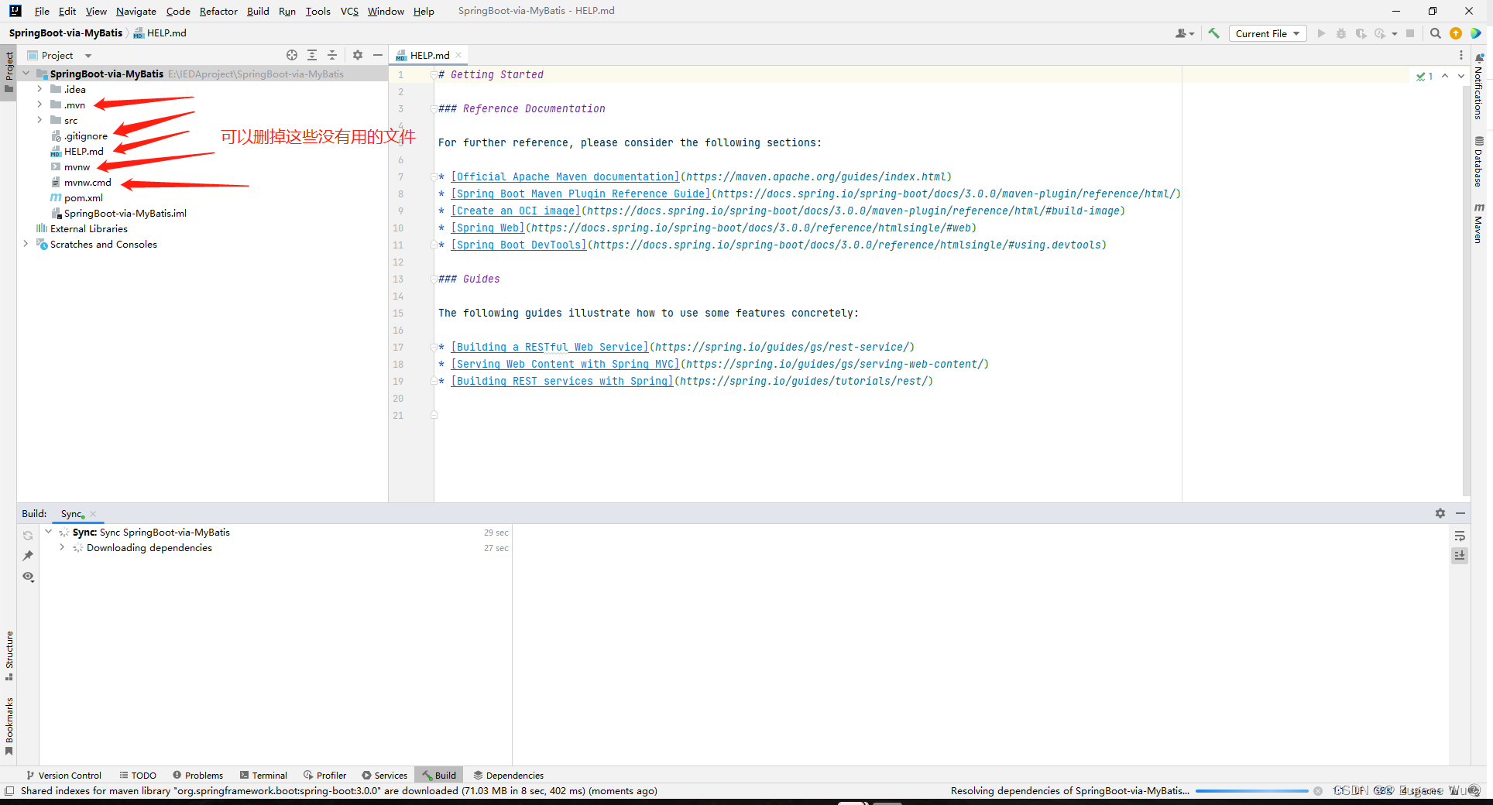Close the HELP.md editor tab
This screenshot has width=1493, height=805.
click(x=458, y=55)
